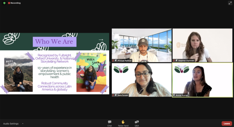
Task: Enter full screen with the expand icon
Action: coord(230,3)
